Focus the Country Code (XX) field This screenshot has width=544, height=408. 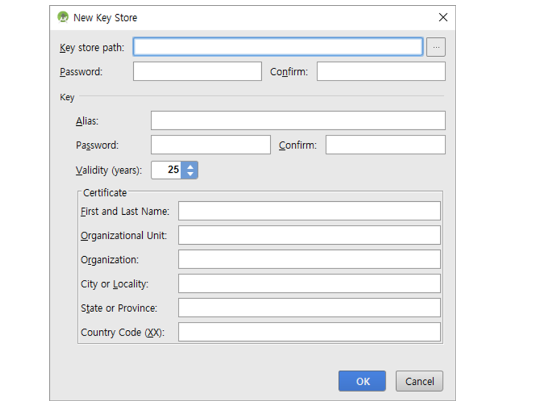coord(309,332)
